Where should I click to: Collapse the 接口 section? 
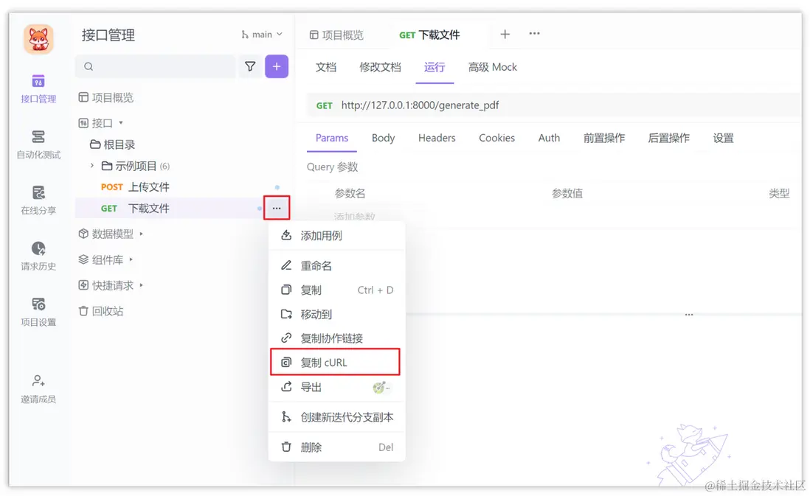coord(120,122)
